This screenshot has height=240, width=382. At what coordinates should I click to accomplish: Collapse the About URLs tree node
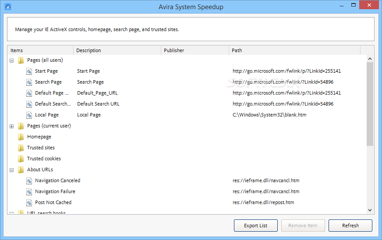11,170
